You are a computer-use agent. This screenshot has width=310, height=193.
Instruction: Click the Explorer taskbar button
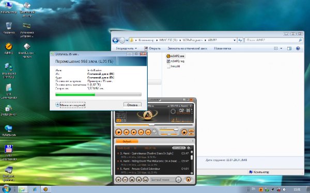tap(23, 189)
